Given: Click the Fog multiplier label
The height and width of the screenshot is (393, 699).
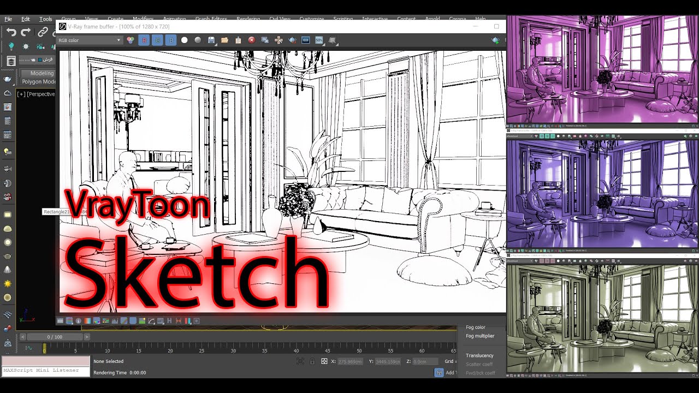Looking at the screenshot, I should coord(480,336).
